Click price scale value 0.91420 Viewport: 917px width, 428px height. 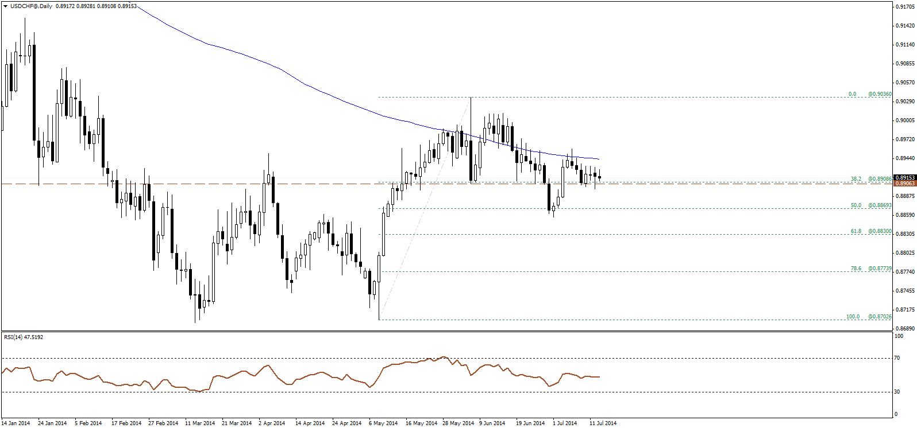(906, 26)
